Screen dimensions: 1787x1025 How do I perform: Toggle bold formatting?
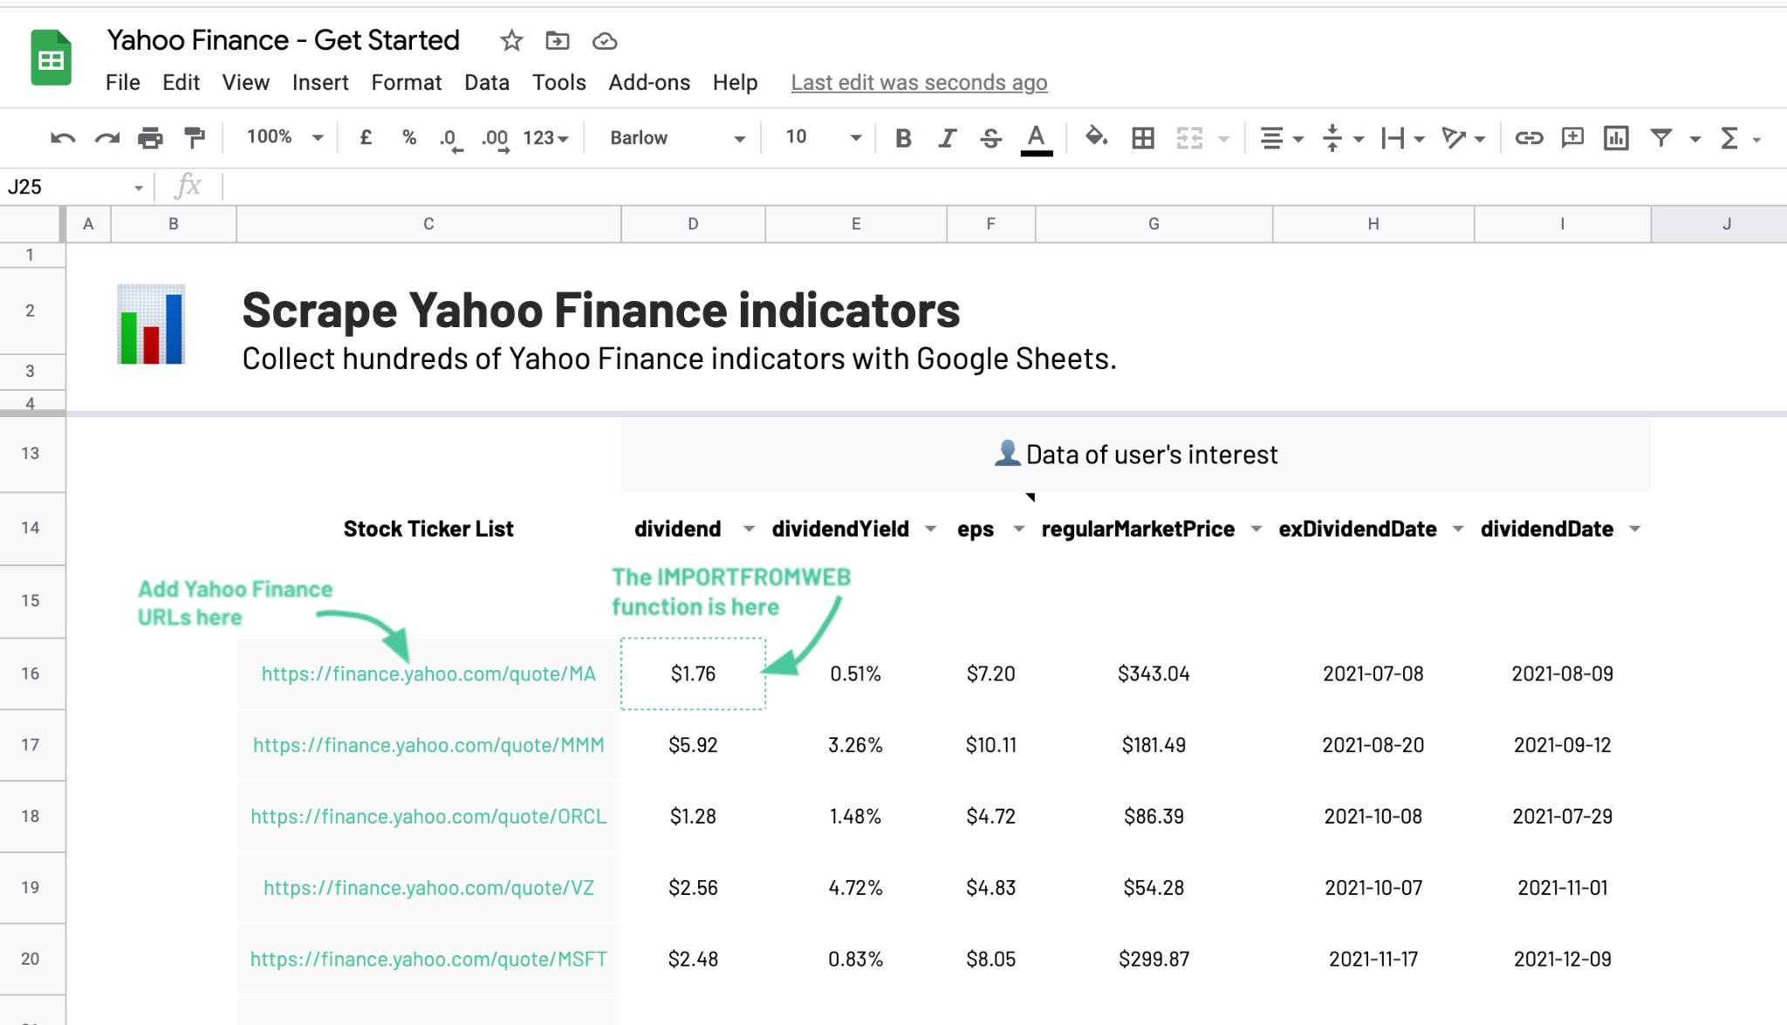tap(904, 138)
